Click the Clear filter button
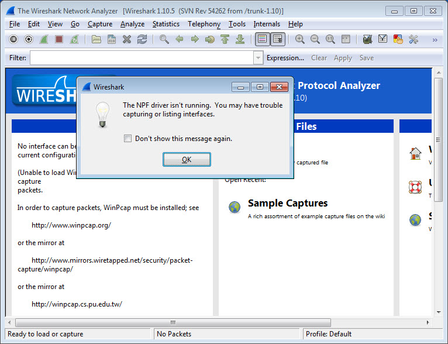Viewport: 448px width, 344px height. tap(319, 58)
